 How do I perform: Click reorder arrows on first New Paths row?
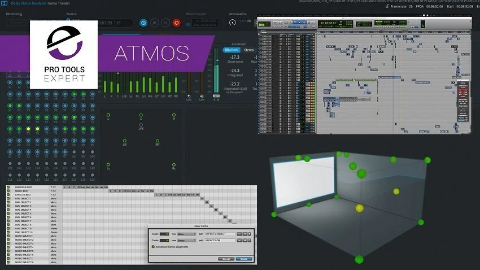[249, 234]
